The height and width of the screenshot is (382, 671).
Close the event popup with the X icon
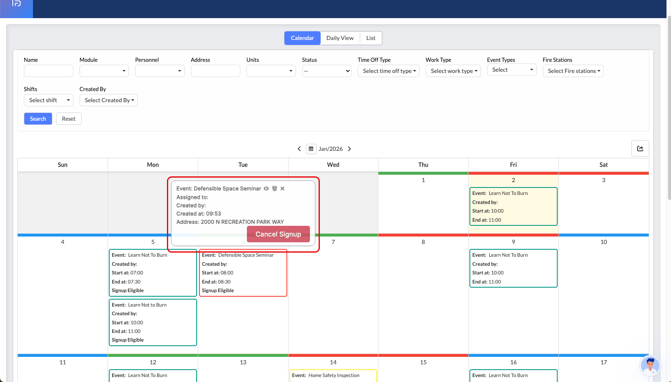point(282,189)
